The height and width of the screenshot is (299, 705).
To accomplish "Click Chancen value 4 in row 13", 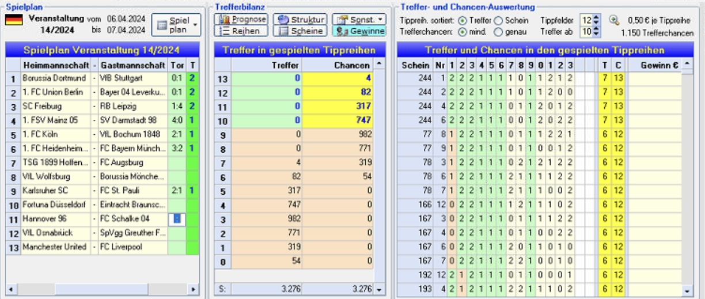I will click(338, 77).
